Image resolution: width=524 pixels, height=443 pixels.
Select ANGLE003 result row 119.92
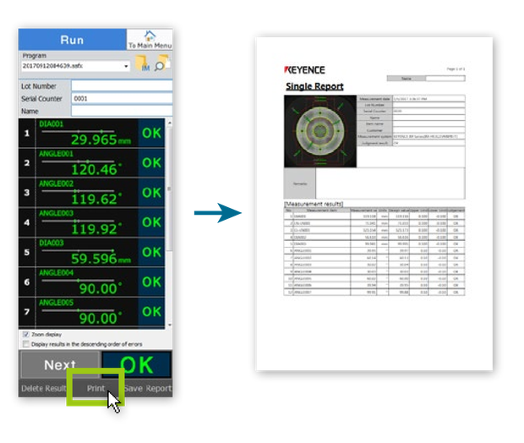pyautogui.click(x=91, y=222)
